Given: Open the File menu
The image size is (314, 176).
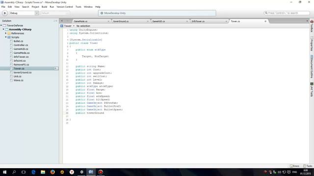Looking at the screenshot, I should [3, 7].
